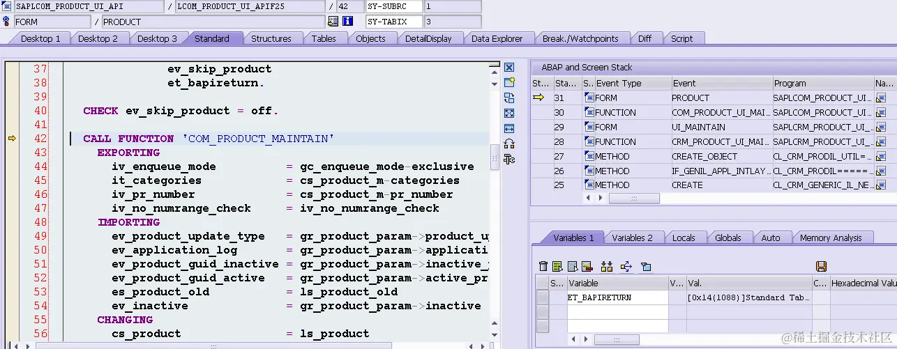
Task: Click the filter funnel icon in Variables toolbar
Action: point(646,266)
